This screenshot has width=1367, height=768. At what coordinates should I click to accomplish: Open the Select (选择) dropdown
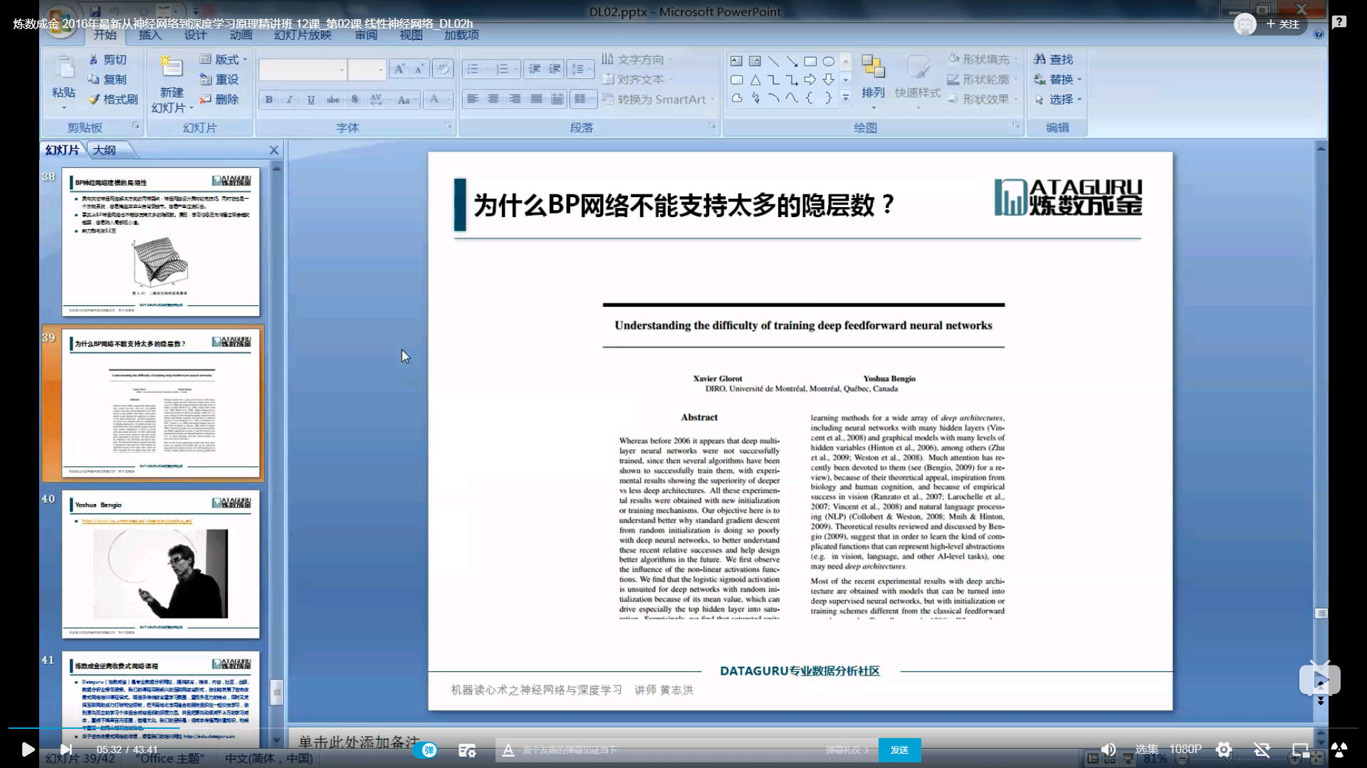click(1058, 100)
